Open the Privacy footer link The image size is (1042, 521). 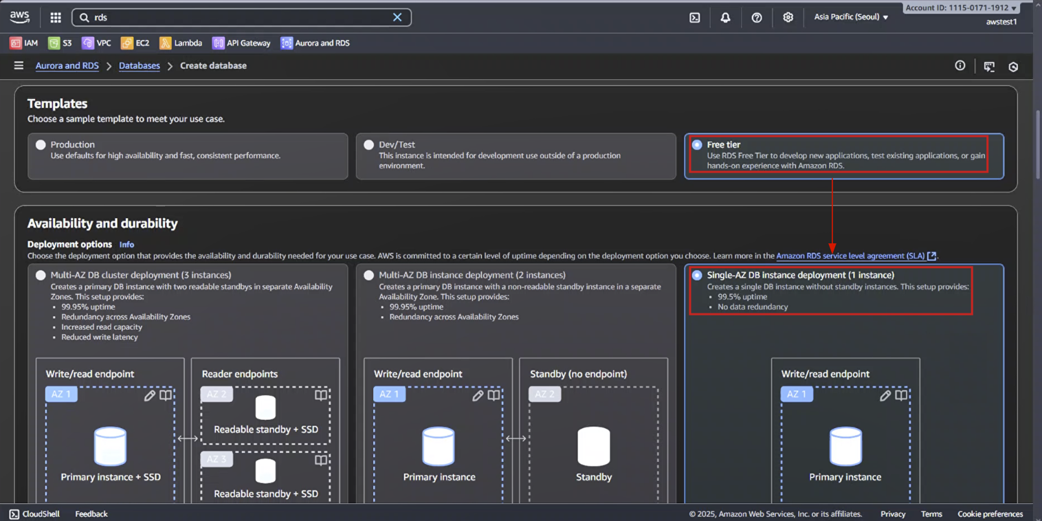pyautogui.click(x=893, y=513)
